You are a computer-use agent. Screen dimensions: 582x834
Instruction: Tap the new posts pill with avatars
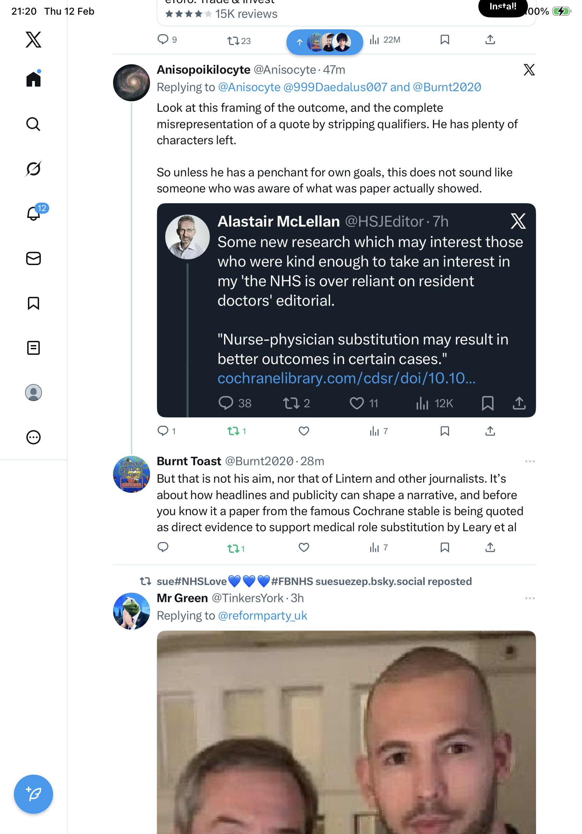pyautogui.click(x=324, y=42)
